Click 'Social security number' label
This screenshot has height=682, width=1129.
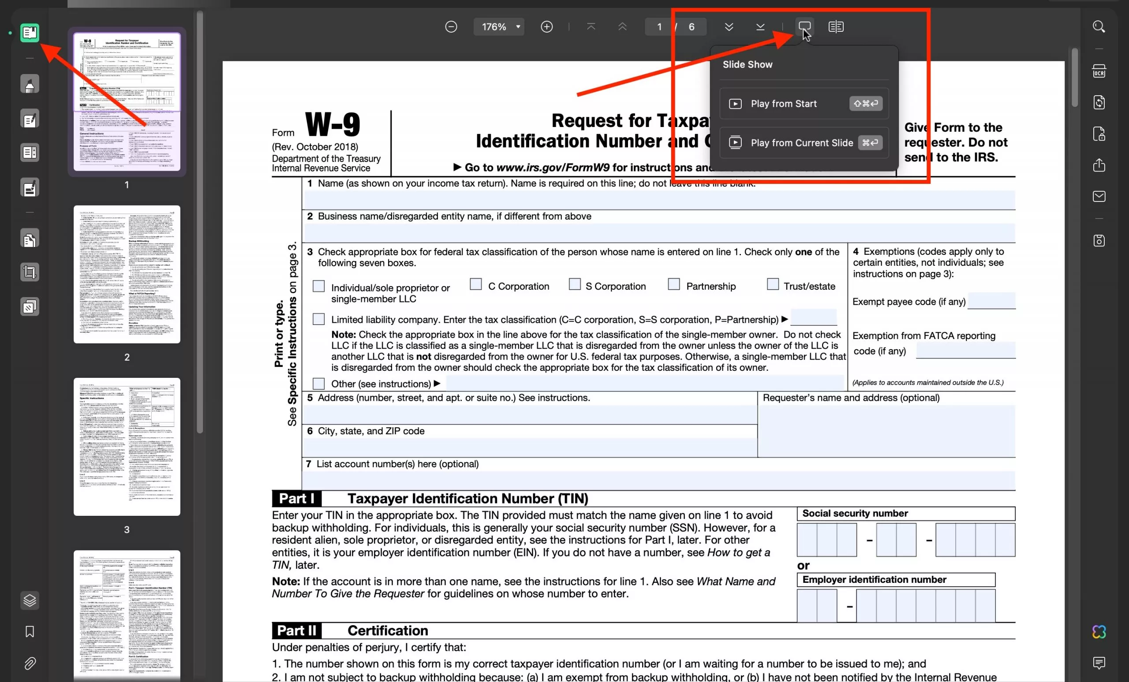855,513
